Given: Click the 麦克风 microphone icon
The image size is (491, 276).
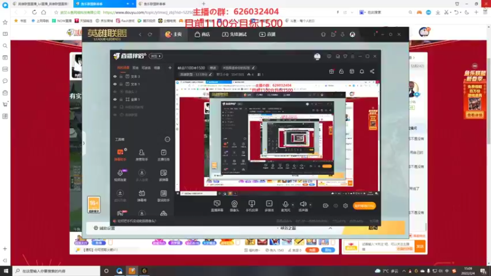Looking at the screenshot, I should coord(285,206).
